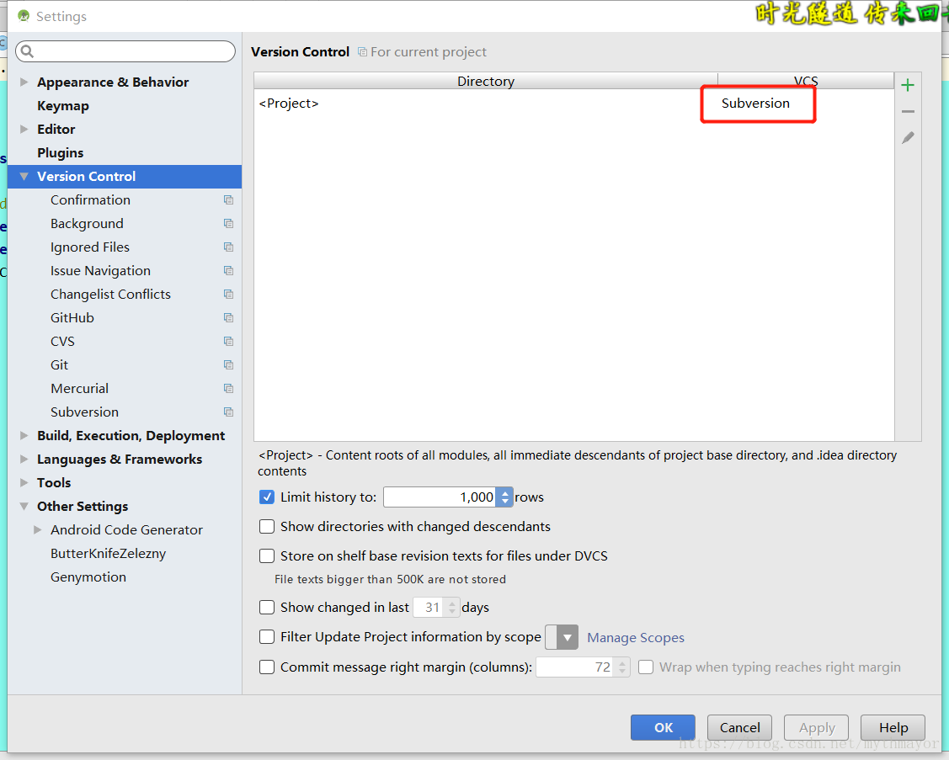This screenshot has width=949, height=760.
Task: Click the minus remove mapping icon
Action: click(x=907, y=111)
